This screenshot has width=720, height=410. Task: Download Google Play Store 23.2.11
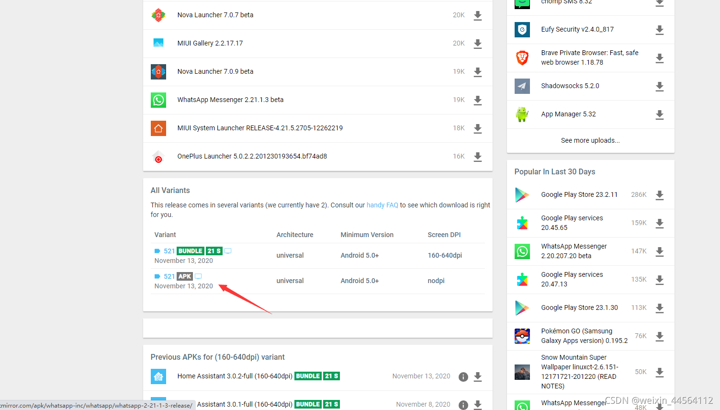[659, 195]
